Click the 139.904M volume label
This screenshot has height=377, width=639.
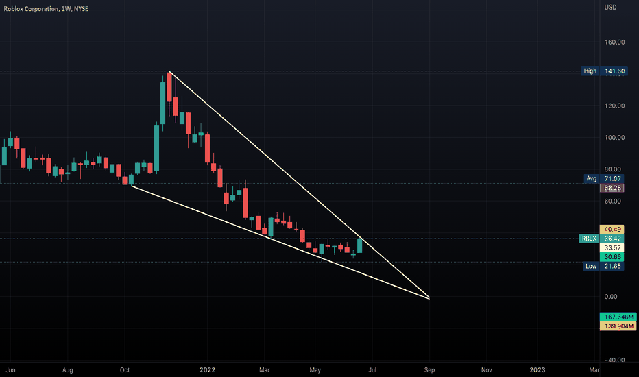pos(618,326)
